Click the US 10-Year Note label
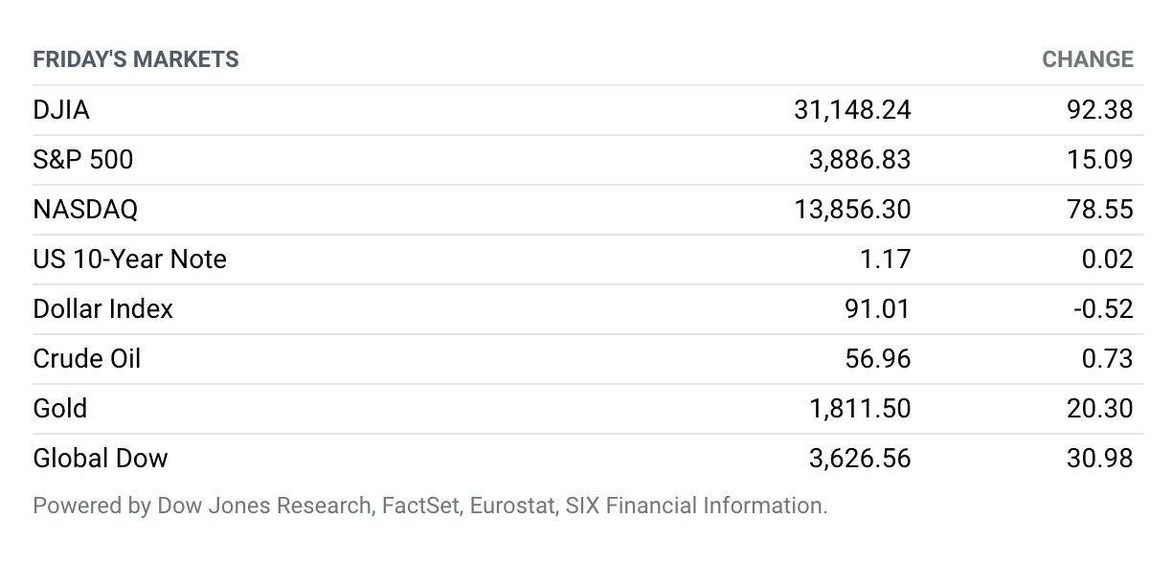1172x563 pixels. pos(130,259)
